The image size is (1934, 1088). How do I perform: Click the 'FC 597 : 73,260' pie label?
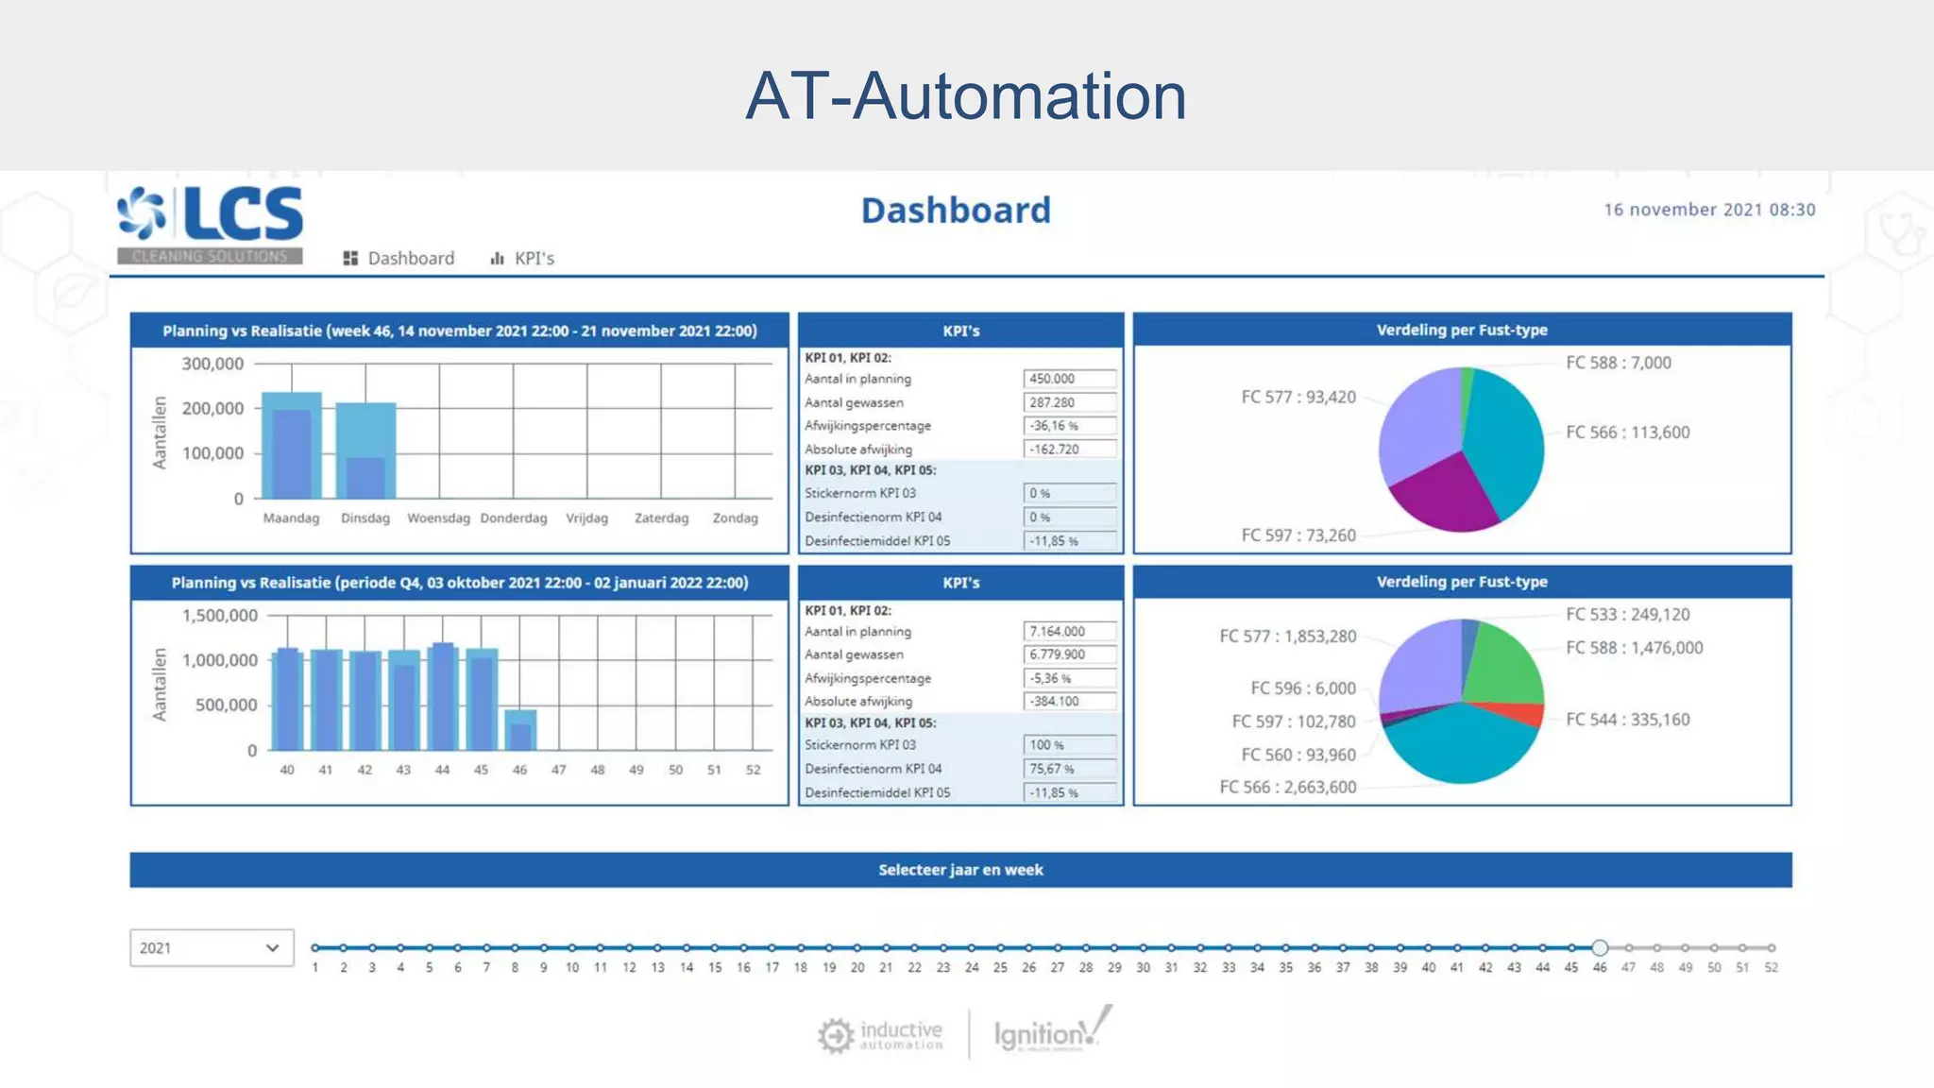(x=1298, y=535)
